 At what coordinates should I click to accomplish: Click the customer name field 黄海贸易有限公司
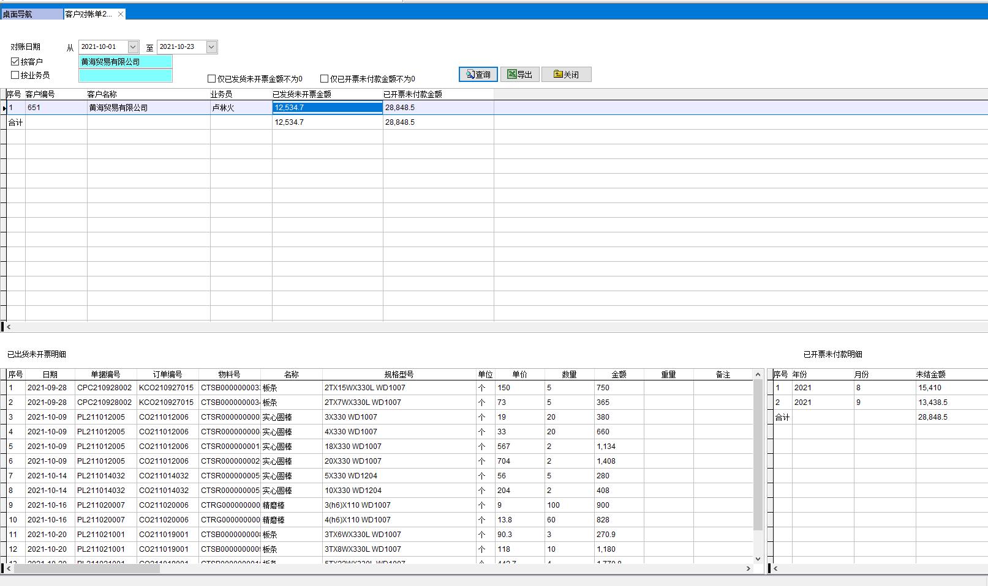coord(125,62)
